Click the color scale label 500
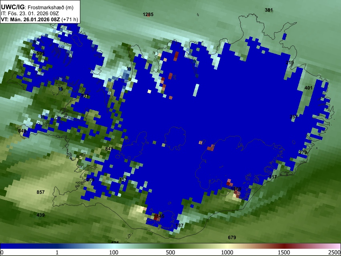 pos(170,252)
